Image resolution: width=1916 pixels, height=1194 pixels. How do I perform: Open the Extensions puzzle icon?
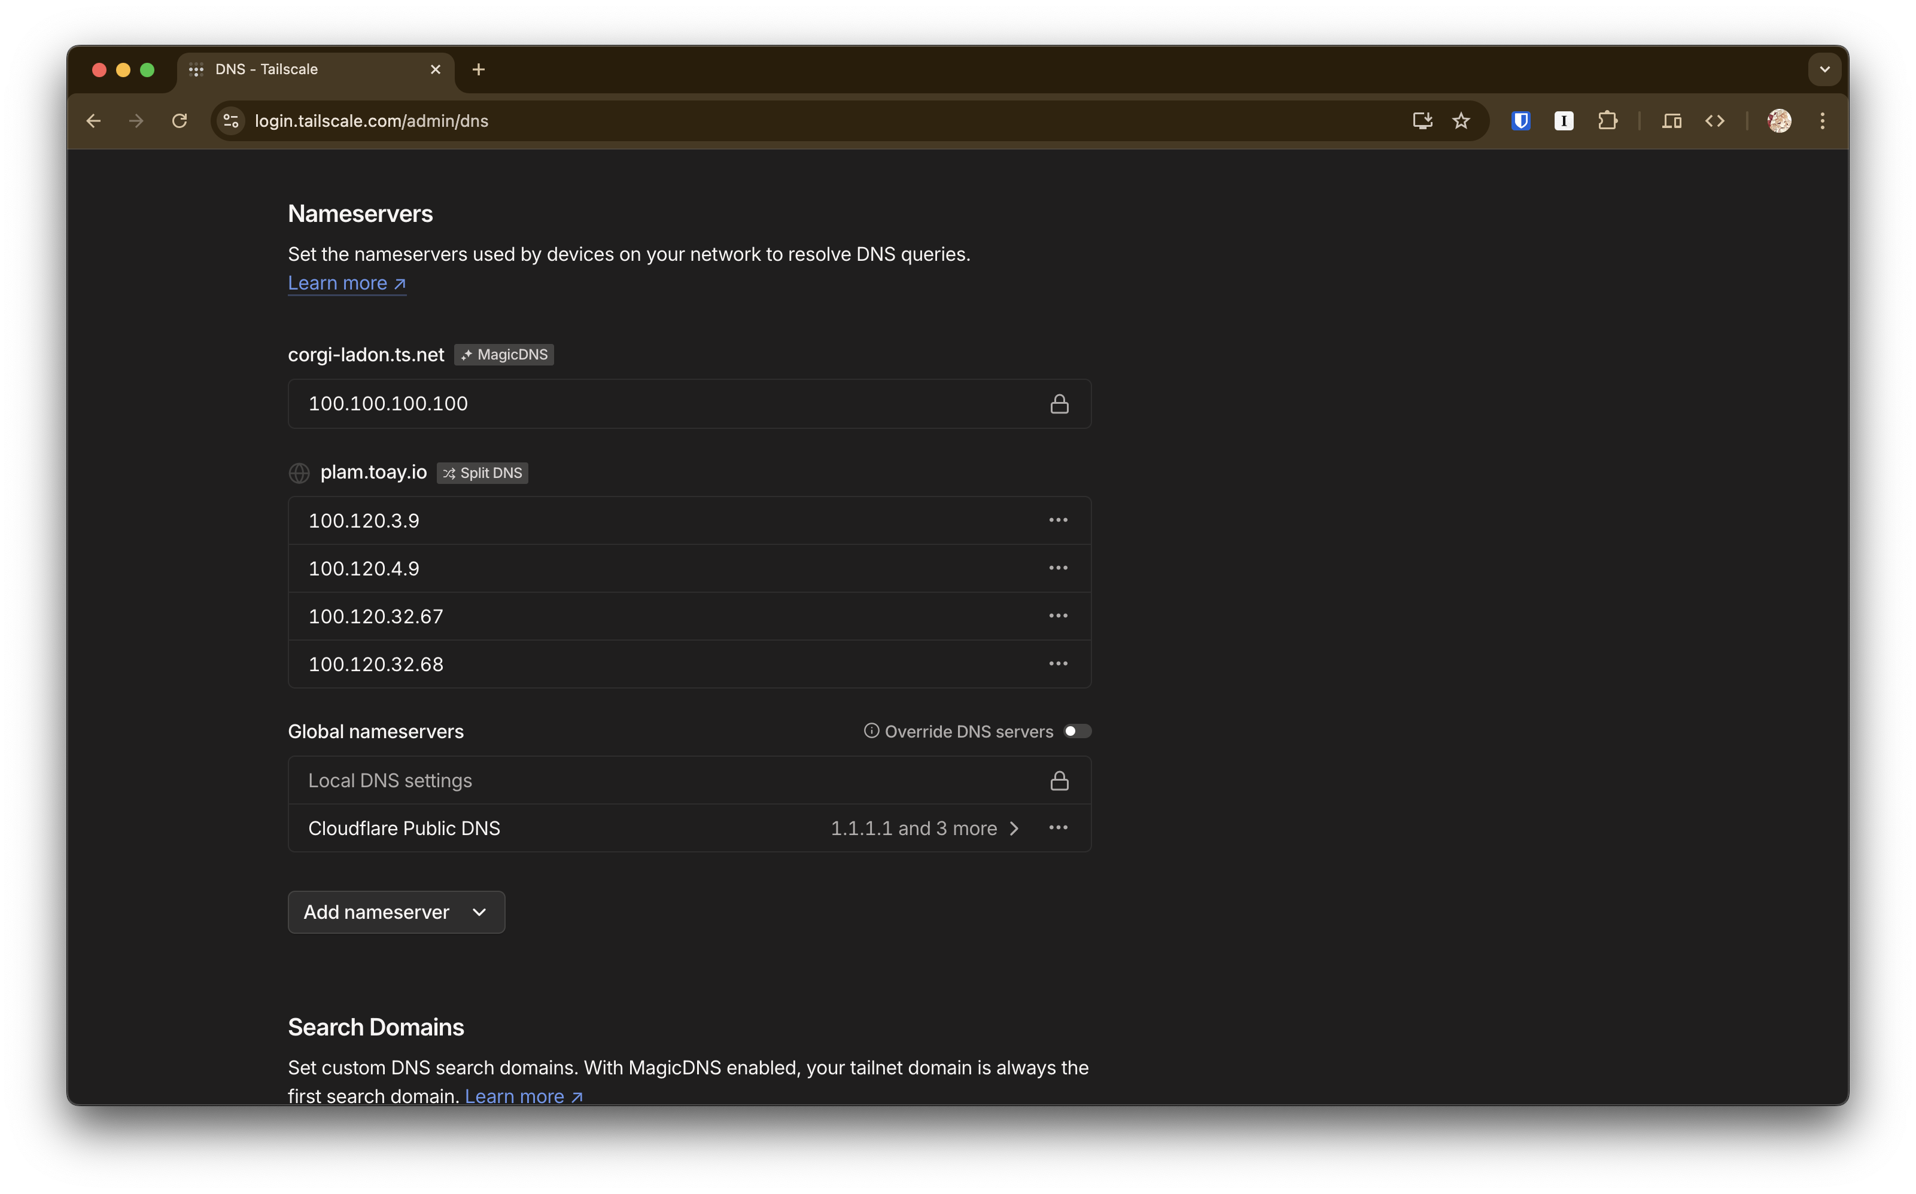pyautogui.click(x=1607, y=121)
